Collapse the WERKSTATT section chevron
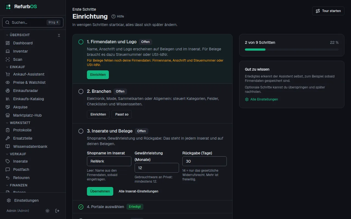 (7, 123)
